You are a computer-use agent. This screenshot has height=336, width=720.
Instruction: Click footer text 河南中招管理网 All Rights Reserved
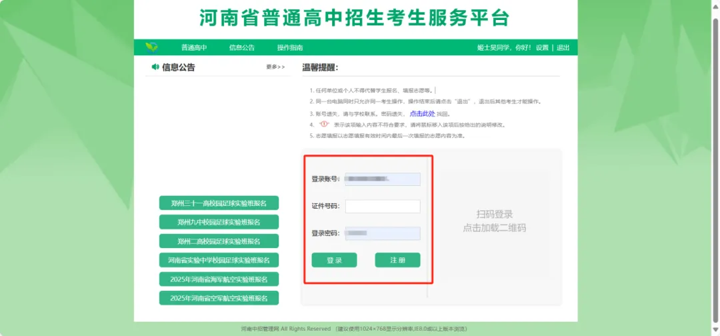coord(285,329)
